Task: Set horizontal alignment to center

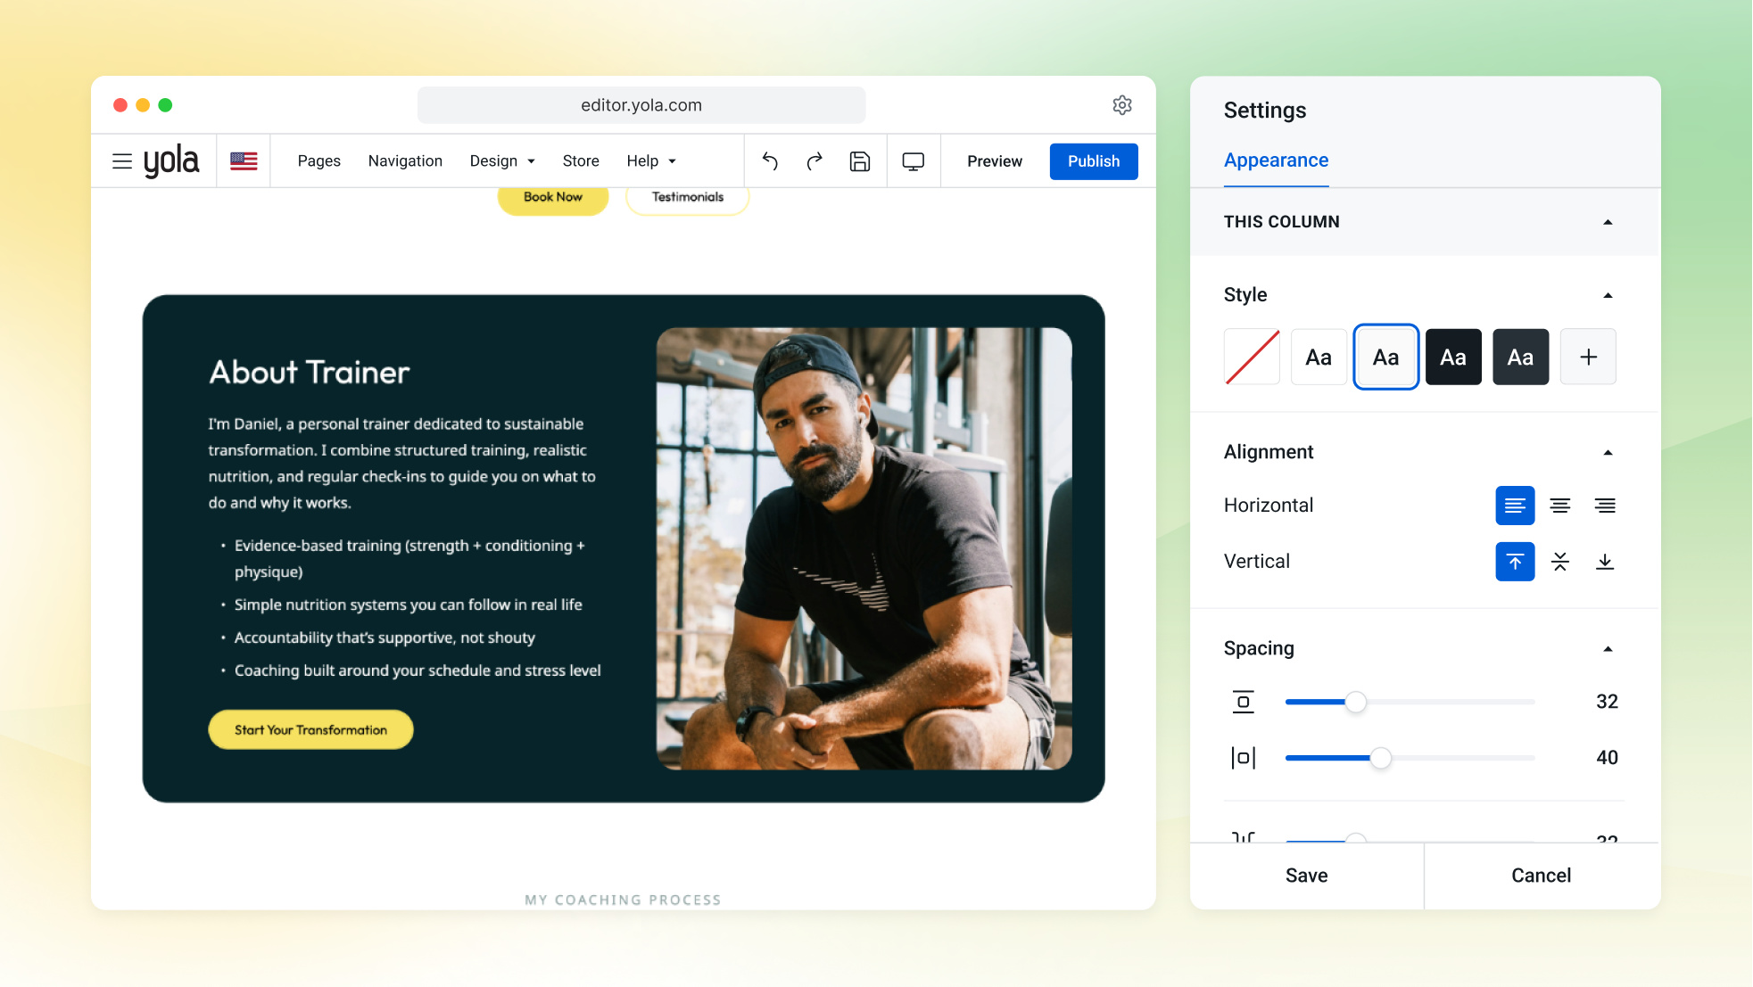Action: (x=1560, y=506)
